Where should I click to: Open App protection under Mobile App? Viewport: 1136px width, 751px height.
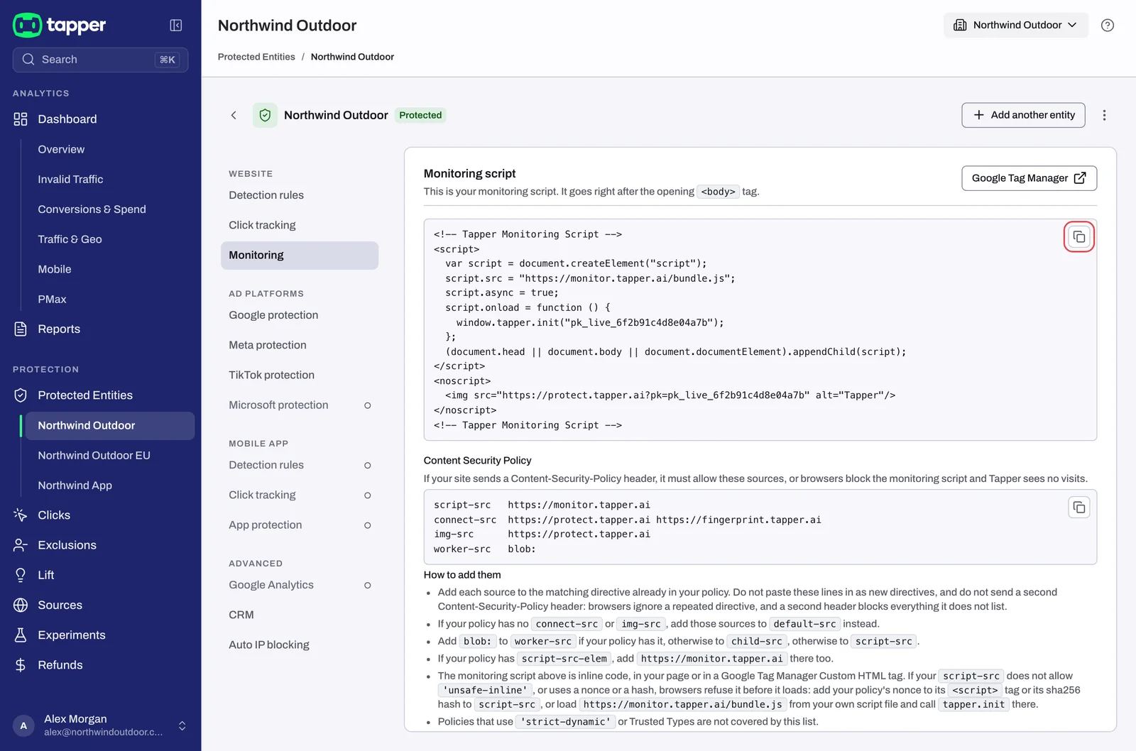[300, 525]
